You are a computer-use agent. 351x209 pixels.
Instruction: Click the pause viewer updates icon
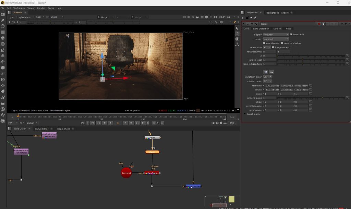pos(215,17)
